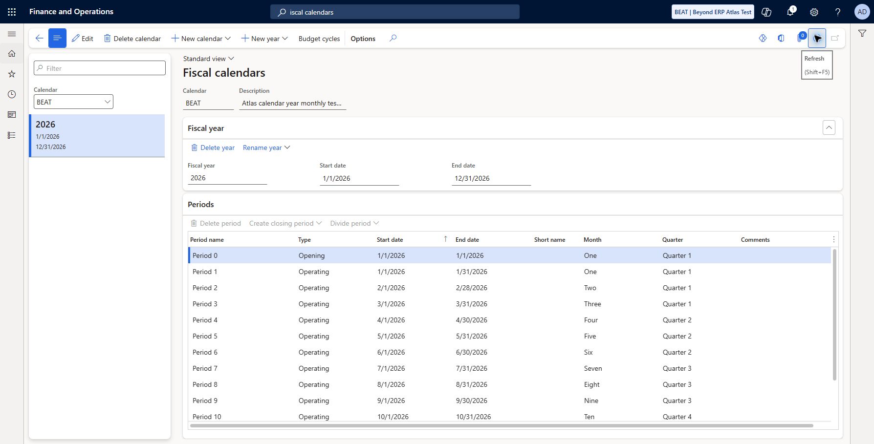Open Recent clock icon in sidebar
This screenshot has width=874, height=444.
tap(12, 94)
